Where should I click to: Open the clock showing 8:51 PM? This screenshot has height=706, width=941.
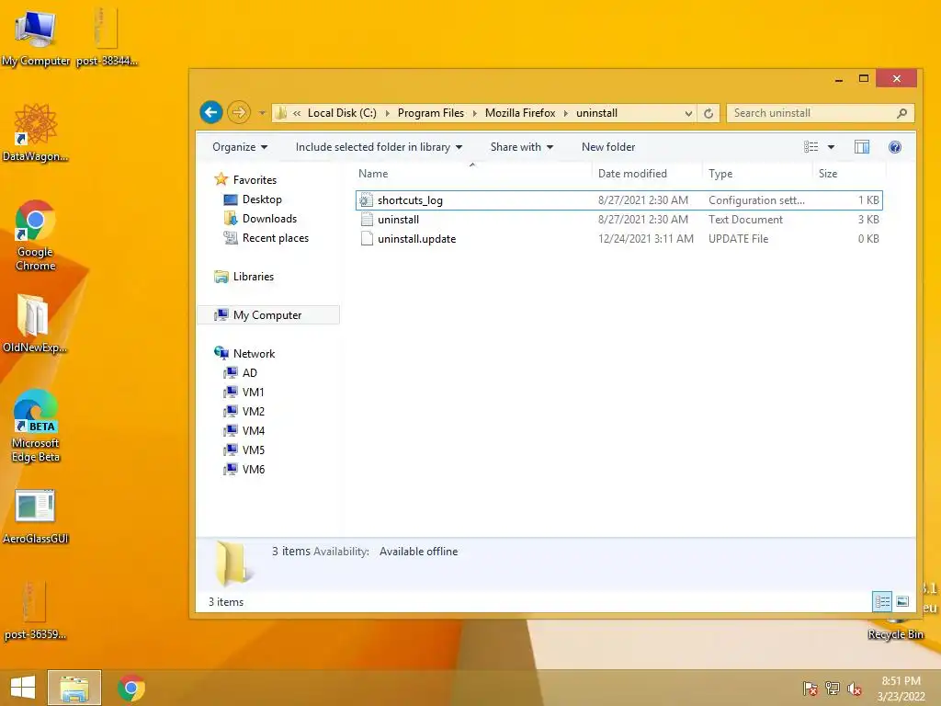click(901, 688)
